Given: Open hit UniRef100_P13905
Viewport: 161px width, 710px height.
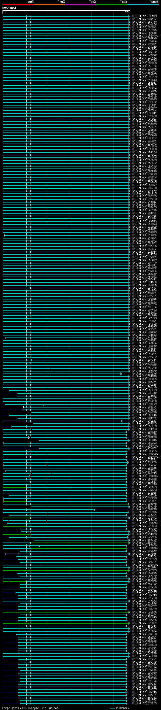Looking at the screenshot, I should click(x=144, y=30).
